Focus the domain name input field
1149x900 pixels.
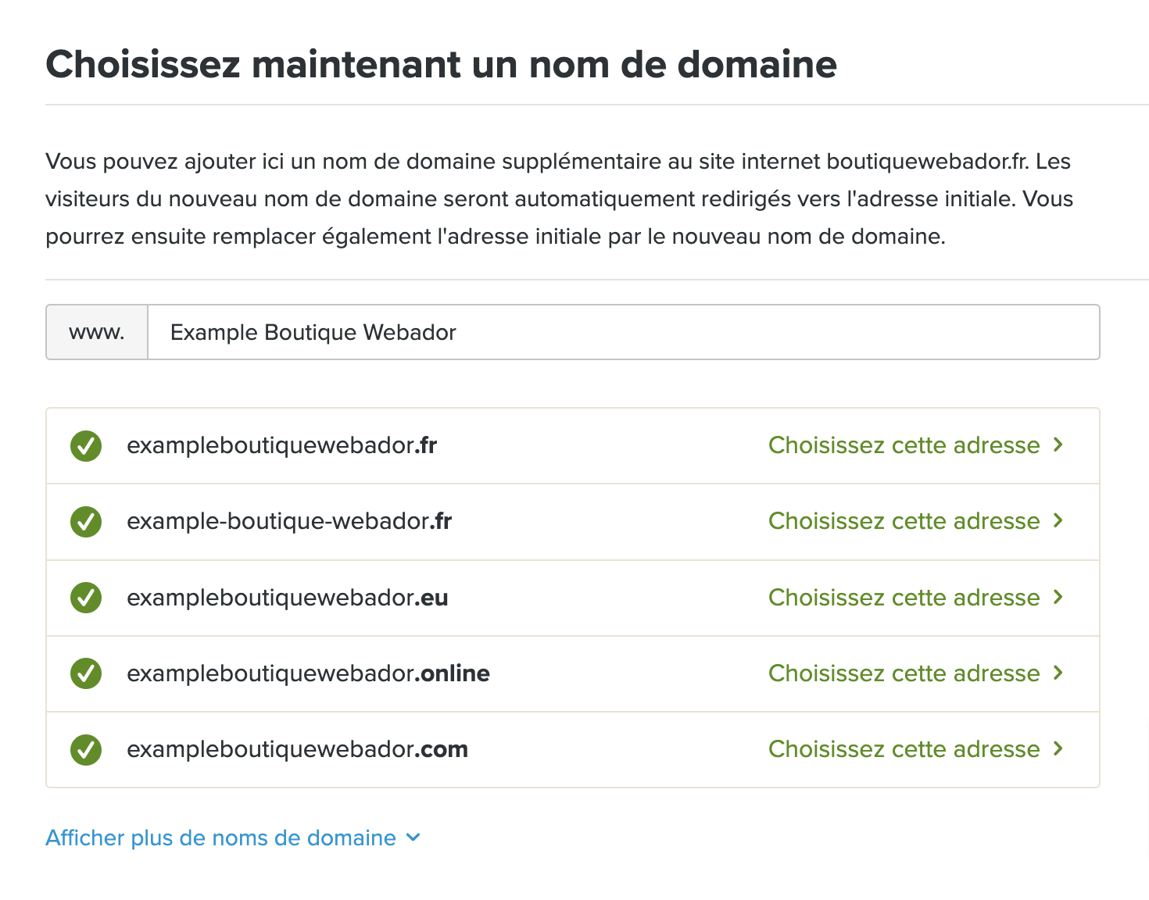624,332
